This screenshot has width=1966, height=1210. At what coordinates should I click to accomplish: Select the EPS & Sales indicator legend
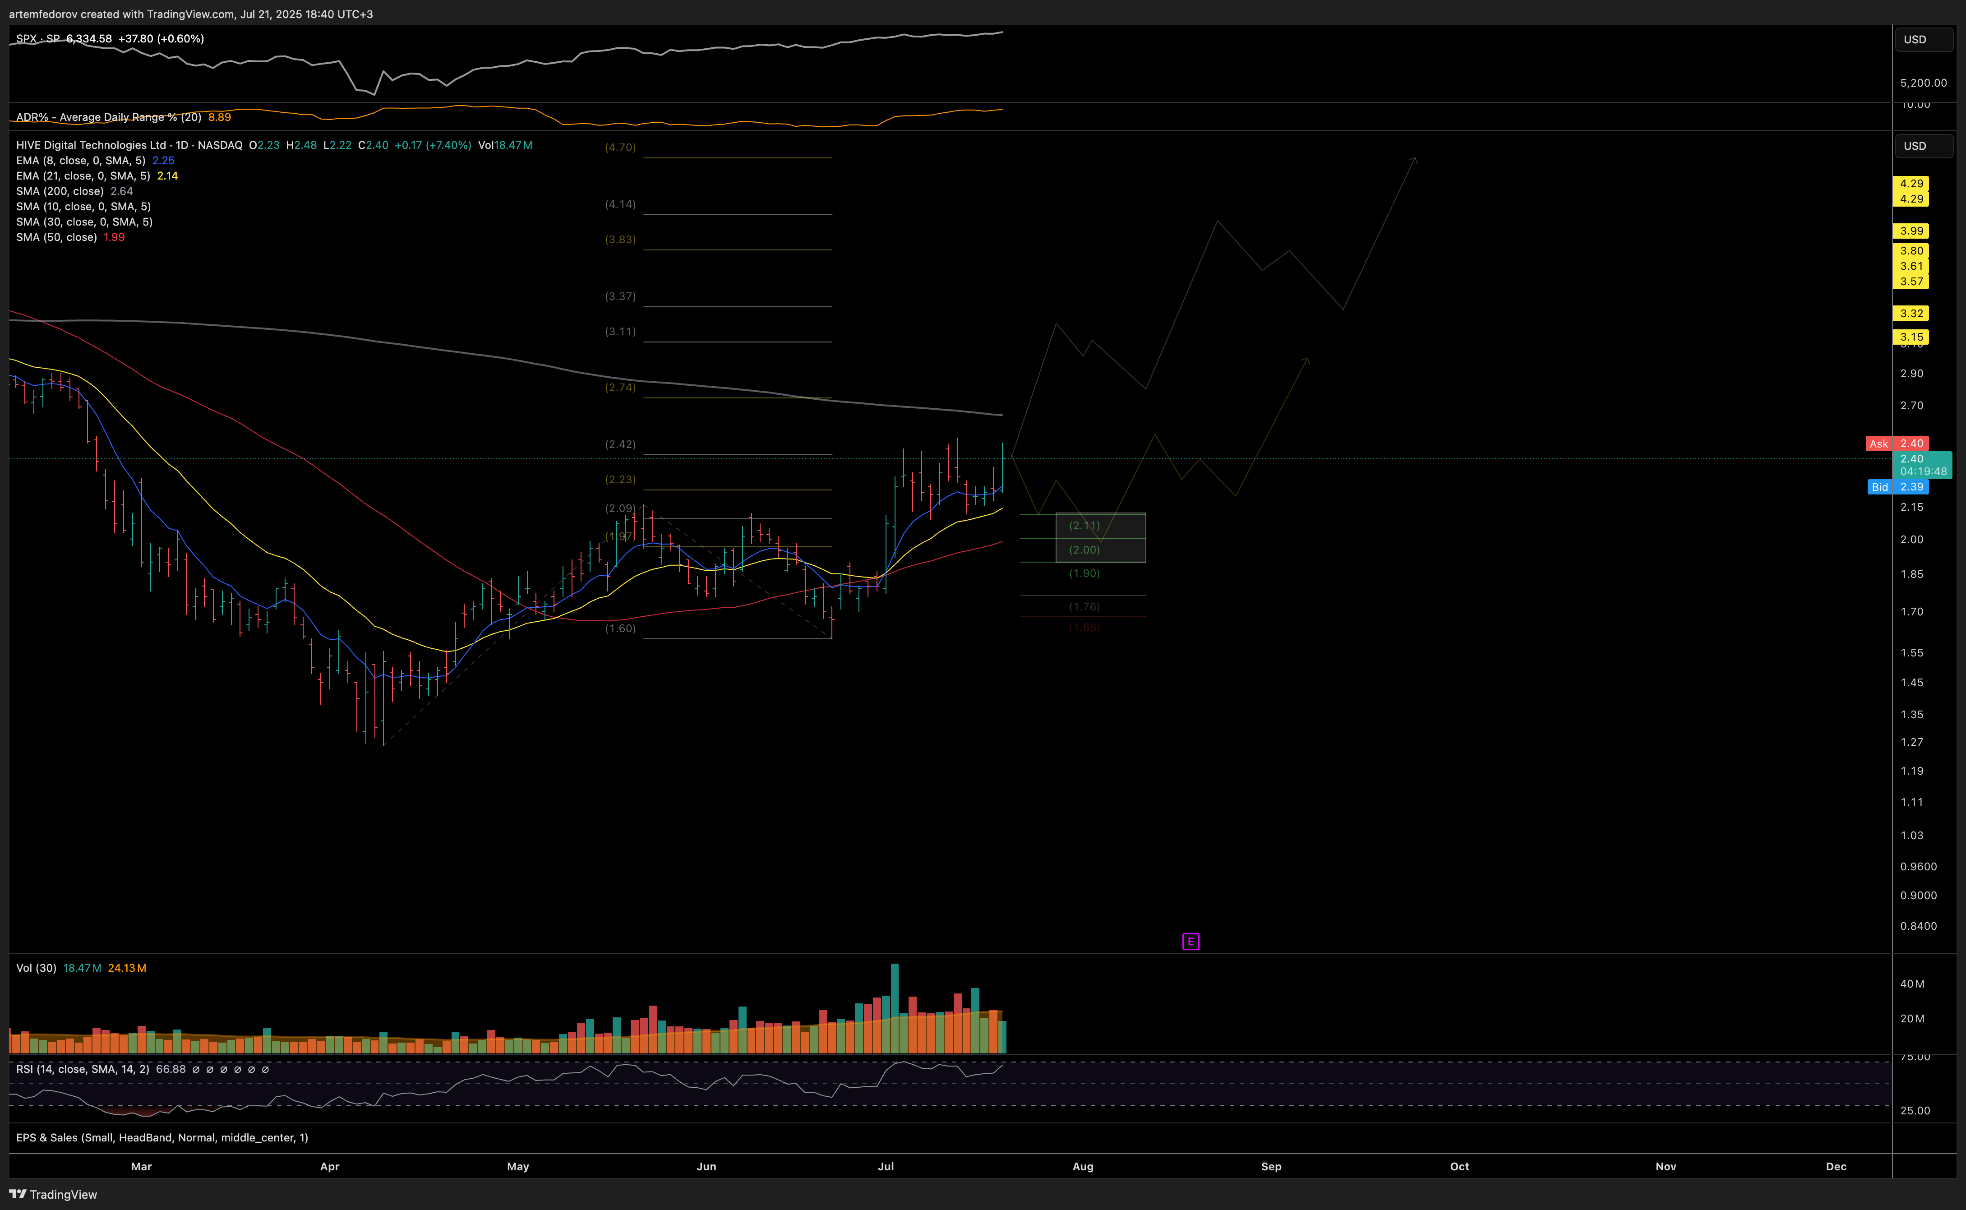pos(162,1137)
